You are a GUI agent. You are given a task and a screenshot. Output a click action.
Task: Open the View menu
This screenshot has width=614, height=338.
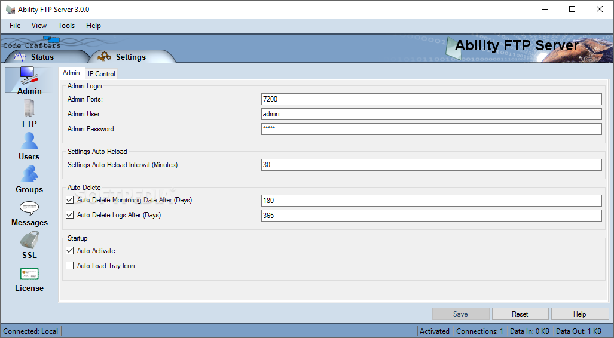39,26
